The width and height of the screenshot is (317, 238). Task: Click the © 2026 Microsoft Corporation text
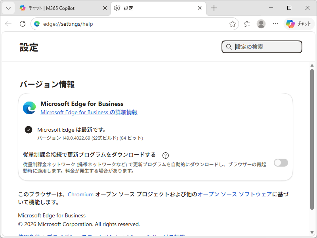[x=79, y=224]
